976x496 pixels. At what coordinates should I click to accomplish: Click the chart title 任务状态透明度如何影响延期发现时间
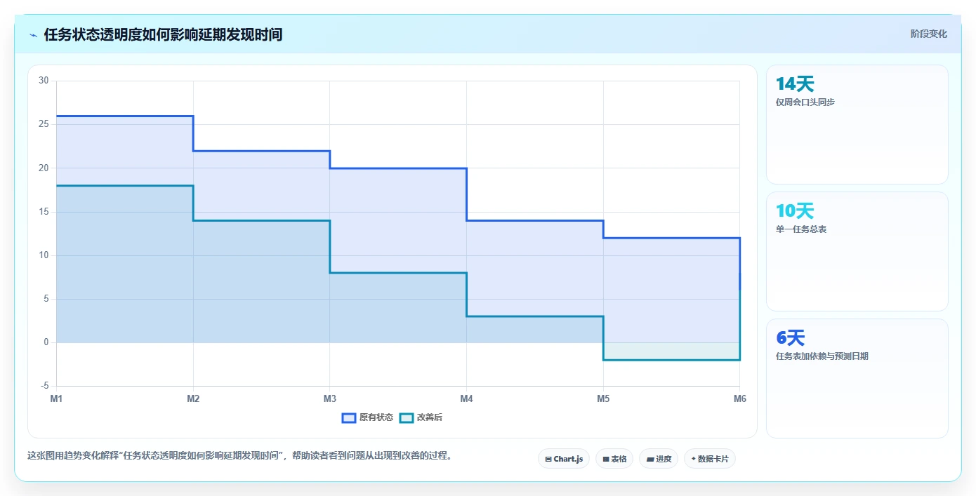(163, 34)
